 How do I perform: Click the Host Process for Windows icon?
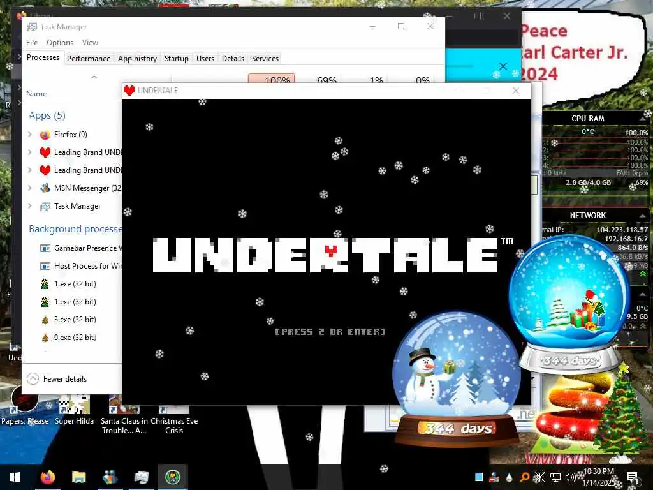click(x=45, y=266)
